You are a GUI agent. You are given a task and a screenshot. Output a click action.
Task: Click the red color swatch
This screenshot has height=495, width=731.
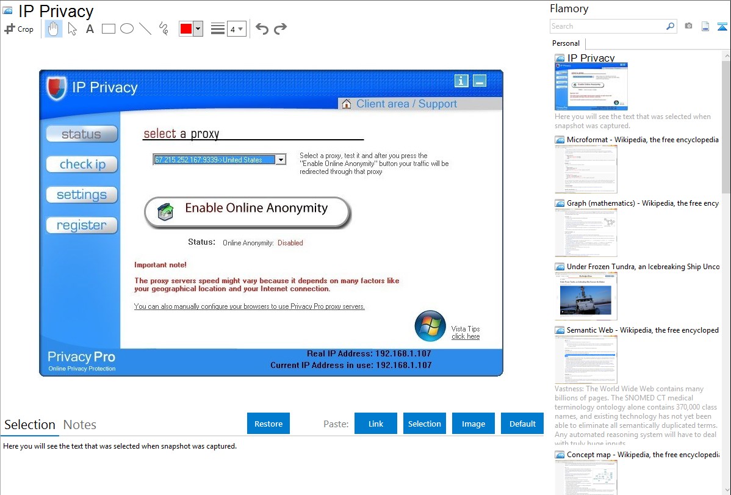(x=186, y=29)
